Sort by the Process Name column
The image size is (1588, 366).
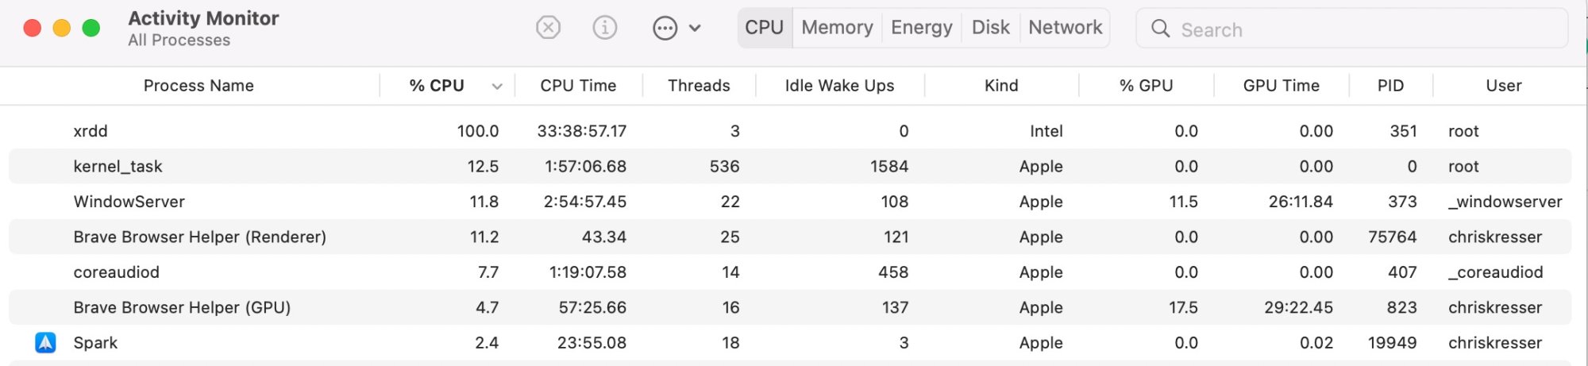pyautogui.click(x=198, y=86)
